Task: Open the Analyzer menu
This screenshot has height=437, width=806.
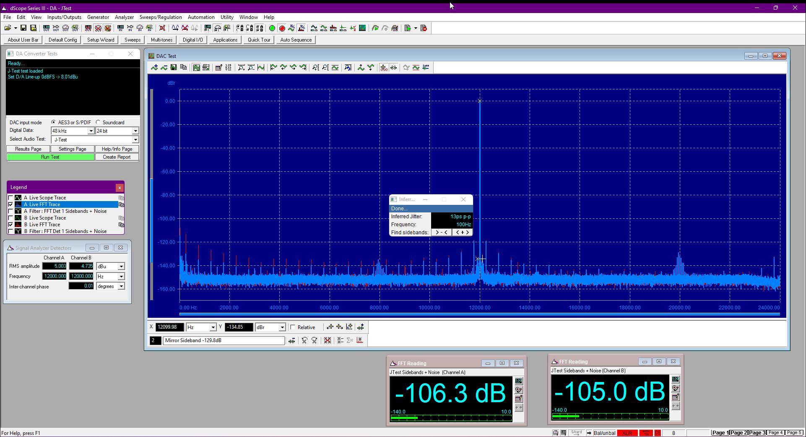Action: 124,17
